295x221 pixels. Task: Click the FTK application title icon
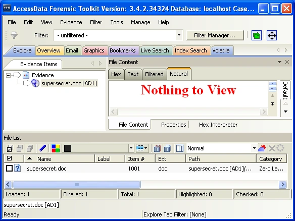tap(7, 9)
